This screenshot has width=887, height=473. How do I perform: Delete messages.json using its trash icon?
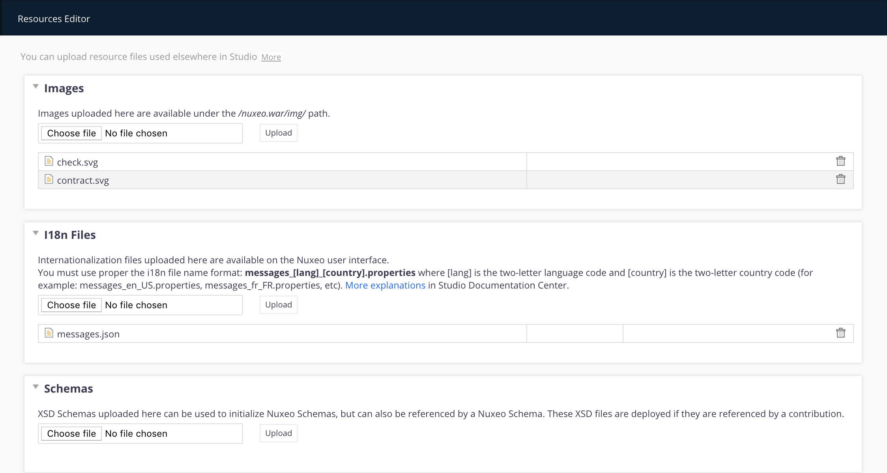pos(840,333)
